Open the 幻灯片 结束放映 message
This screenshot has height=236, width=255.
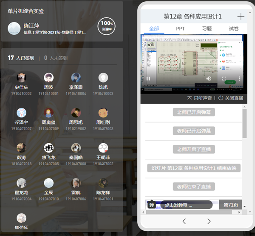pyautogui.click(x=193, y=168)
